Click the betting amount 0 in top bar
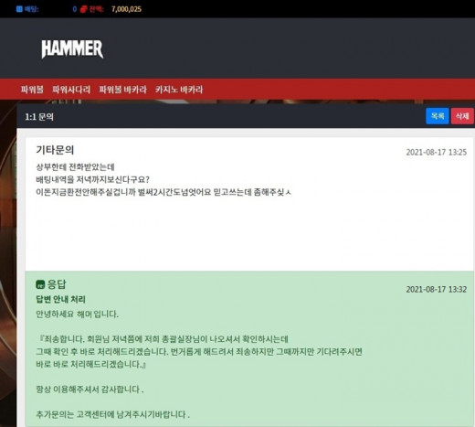The height and width of the screenshot is (427, 475). tap(75, 9)
